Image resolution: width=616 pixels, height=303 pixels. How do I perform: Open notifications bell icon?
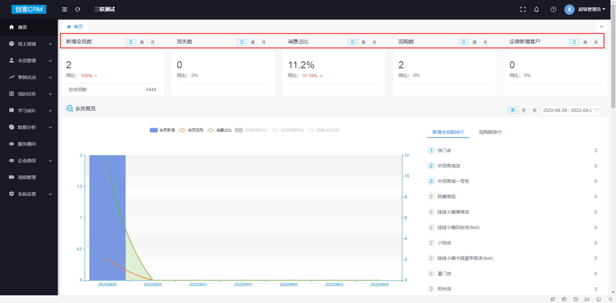tap(536, 10)
